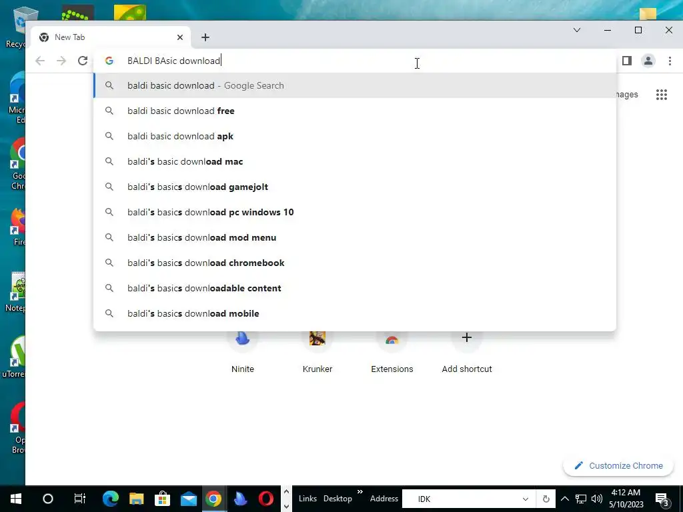Open the Recycle Bin desktop icon
Viewport: 683px width, 512px height.
(17, 27)
